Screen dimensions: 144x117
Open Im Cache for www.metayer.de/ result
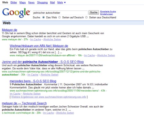[36, 40]
